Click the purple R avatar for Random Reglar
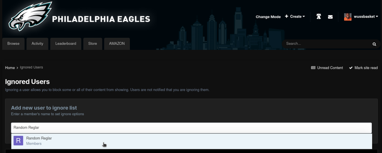Screen dimensions: 382x153 click(18, 141)
